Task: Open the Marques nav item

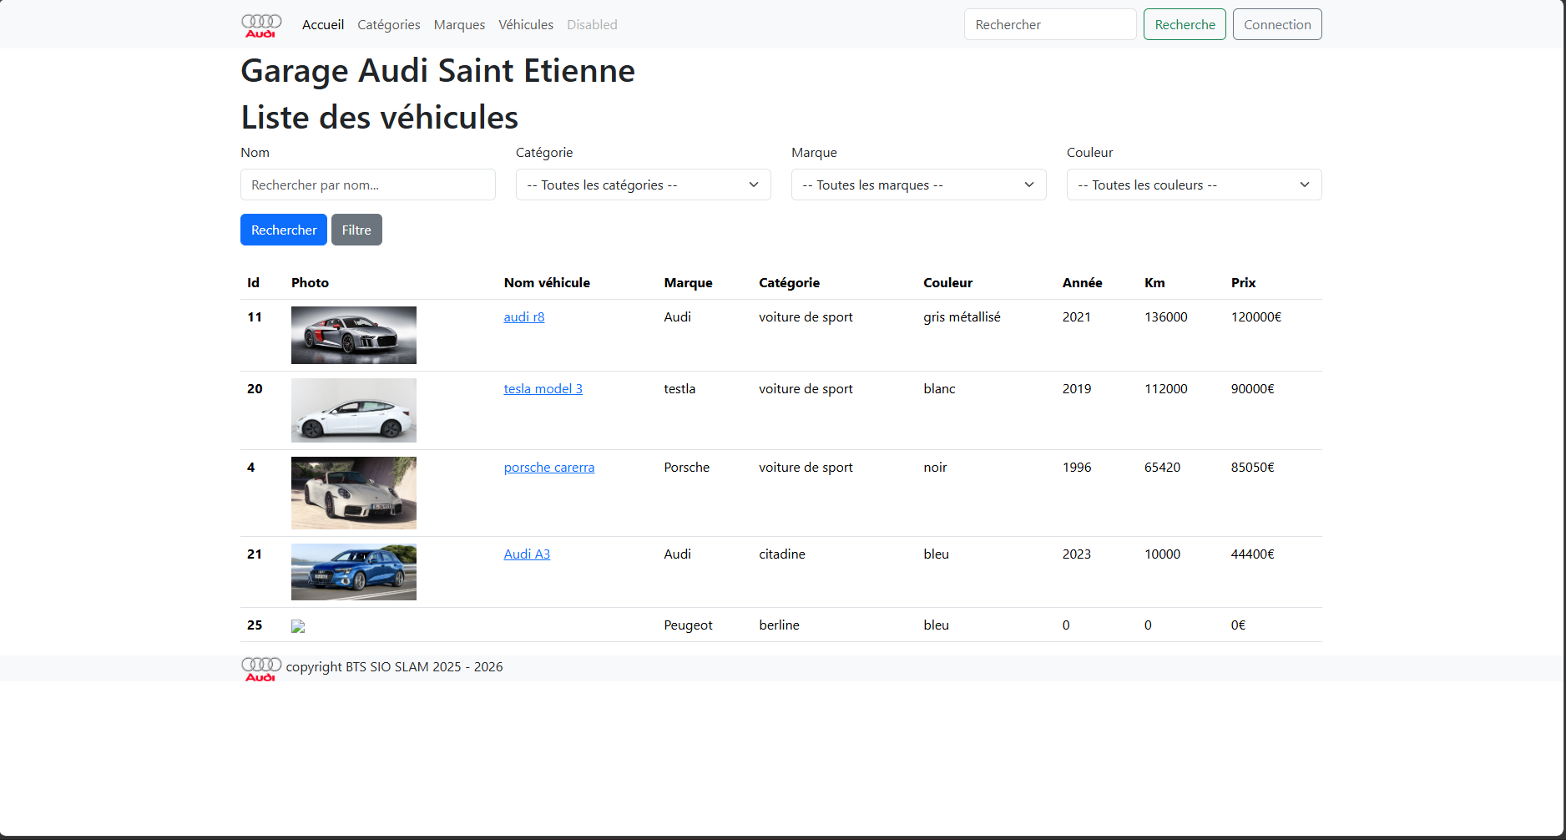Action: pyautogui.click(x=459, y=25)
